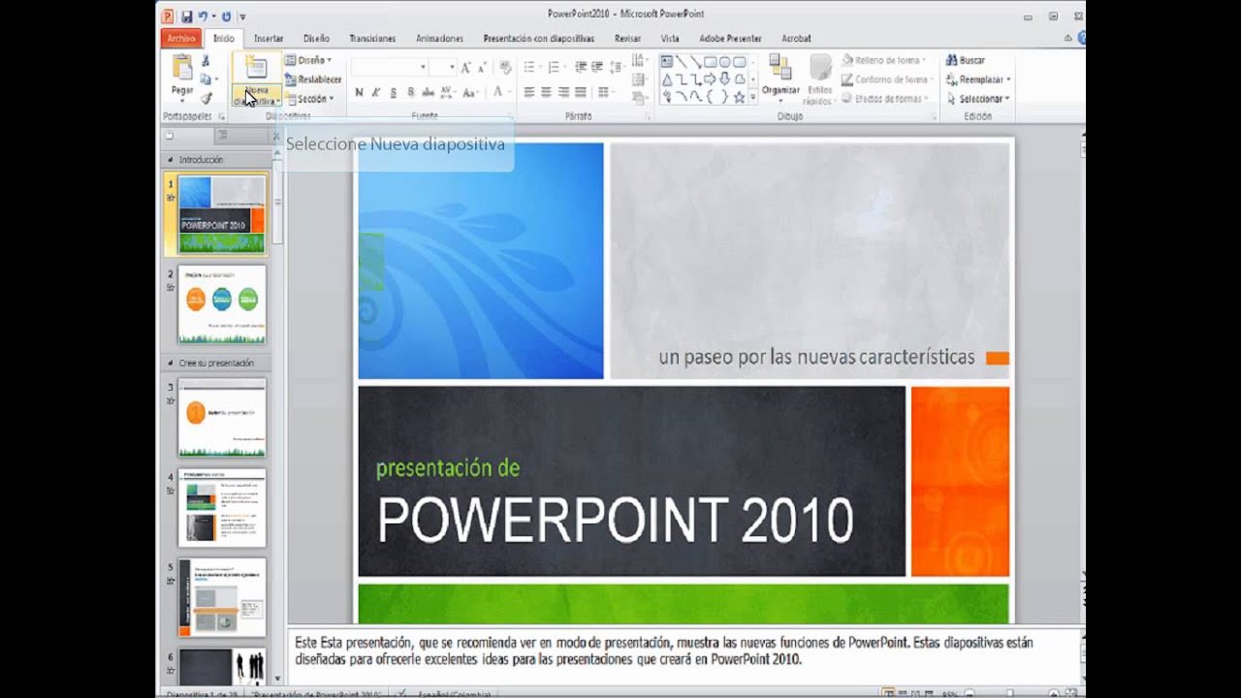Click the increase font size icon

466,68
